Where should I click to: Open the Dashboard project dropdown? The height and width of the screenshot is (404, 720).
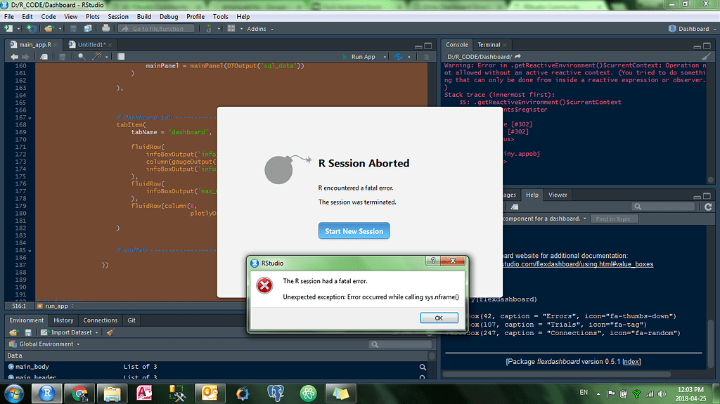tap(693, 29)
